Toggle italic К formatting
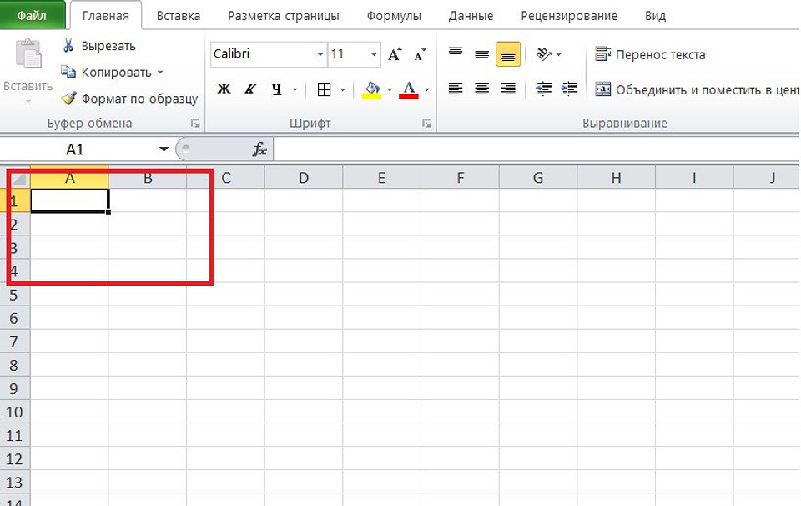 (x=249, y=89)
